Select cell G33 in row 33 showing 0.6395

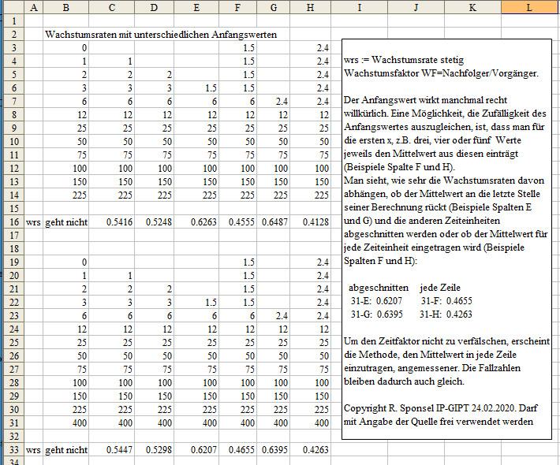(x=274, y=450)
